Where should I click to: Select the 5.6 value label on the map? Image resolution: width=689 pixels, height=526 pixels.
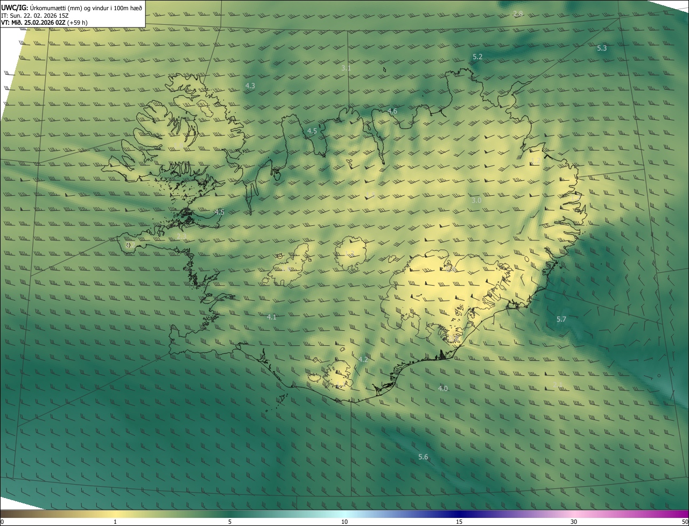coord(423,457)
